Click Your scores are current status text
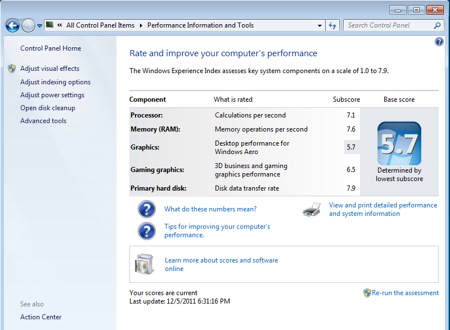 pos(163,293)
